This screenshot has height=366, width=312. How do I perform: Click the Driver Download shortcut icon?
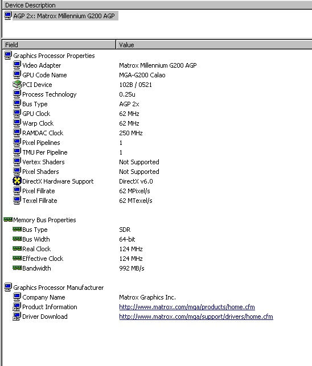pyautogui.click(x=17, y=317)
